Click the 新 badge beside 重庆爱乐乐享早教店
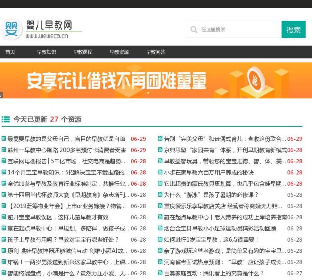The image size is (312, 280). click(160, 206)
